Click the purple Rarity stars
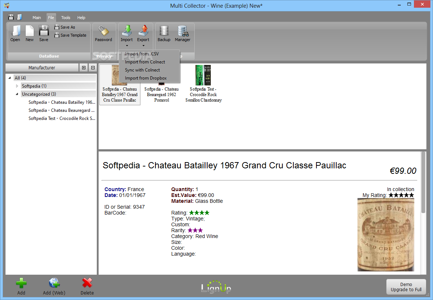The width and height of the screenshot is (433, 300). click(195, 230)
